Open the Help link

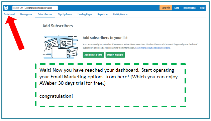pyautogui.click(x=202, y=8)
